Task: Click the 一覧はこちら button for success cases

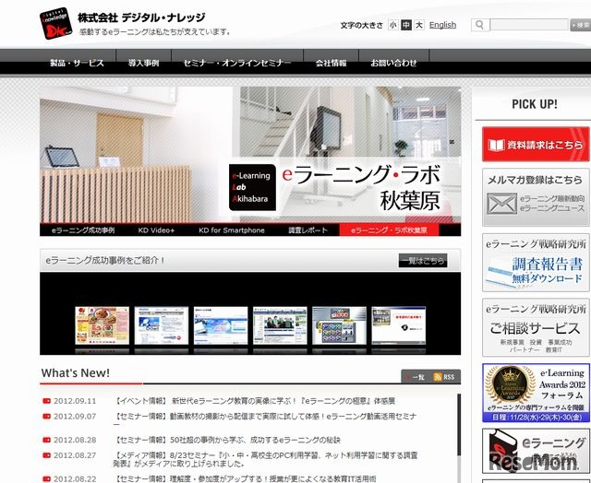Action: 423,261
